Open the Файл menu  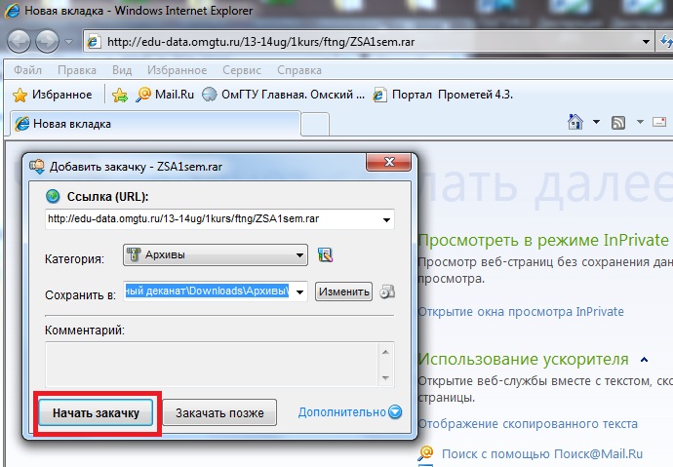tap(27, 70)
